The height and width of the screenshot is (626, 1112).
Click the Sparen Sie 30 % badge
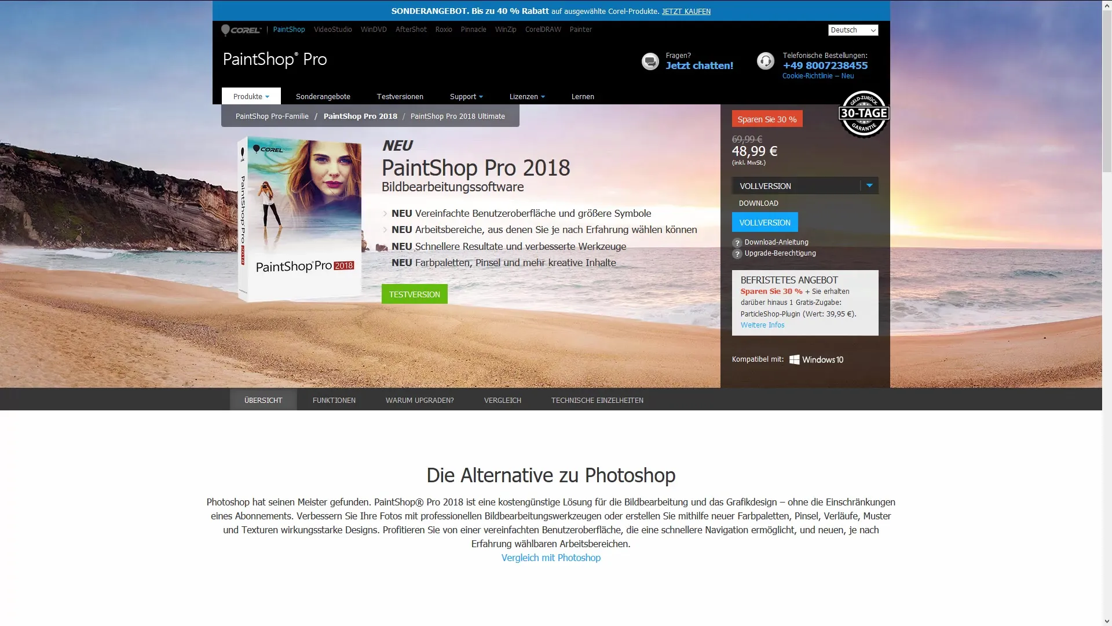tap(767, 119)
